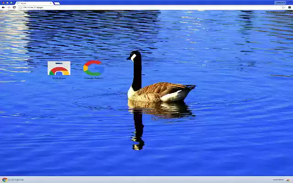Select the Apps browser tab

[x=34, y=3]
